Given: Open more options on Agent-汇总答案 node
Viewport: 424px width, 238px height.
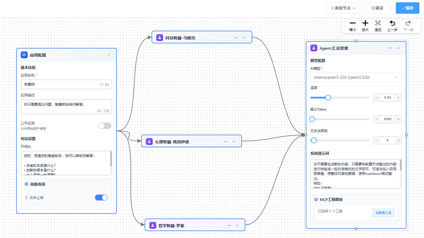Looking at the screenshot, I should 390,48.
